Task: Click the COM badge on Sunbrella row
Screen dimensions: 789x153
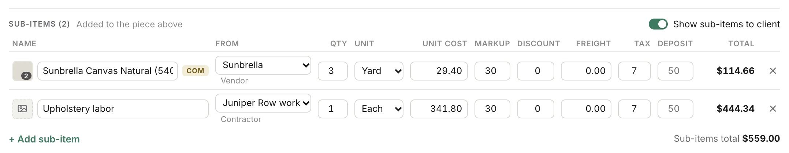Action: [196, 71]
